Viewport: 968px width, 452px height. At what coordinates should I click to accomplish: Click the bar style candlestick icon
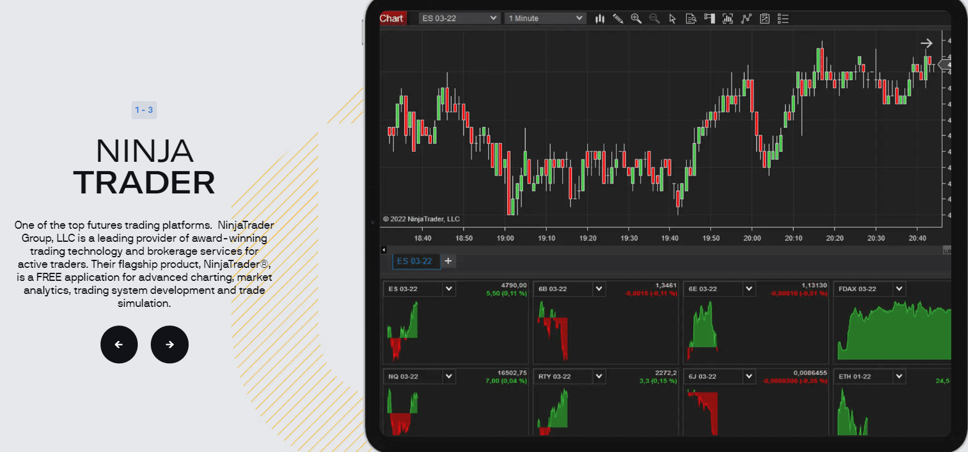pyautogui.click(x=600, y=19)
